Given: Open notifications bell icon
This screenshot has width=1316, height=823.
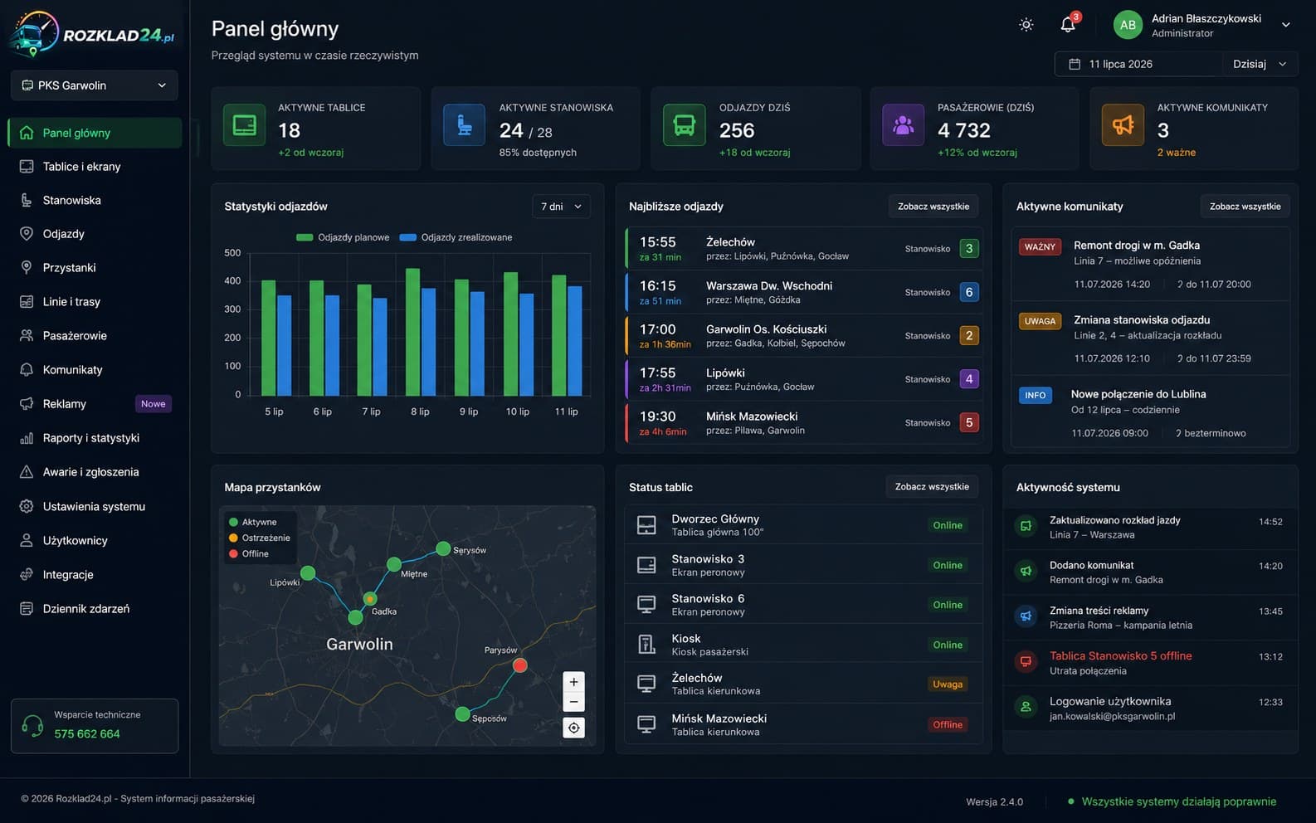Looking at the screenshot, I should [1068, 25].
